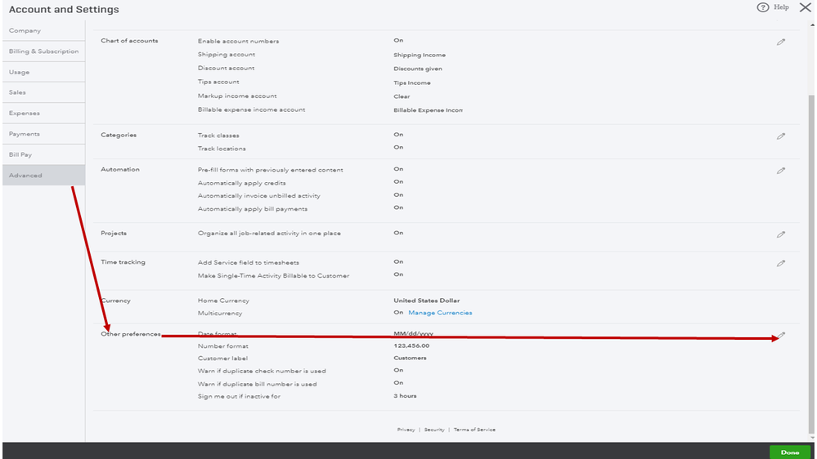The width and height of the screenshot is (817, 459).
Task: Switch to Billing & Subscription tab
Action: coord(43,51)
